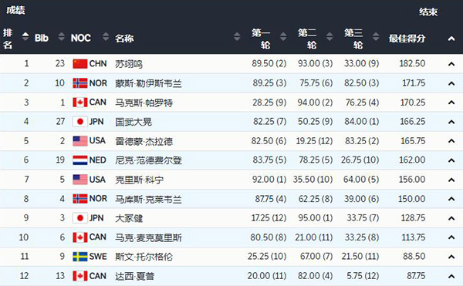This screenshot has height=286, width=463.
Task: Click the Netherlands flag in row six
Action: click(x=80, y=160)
